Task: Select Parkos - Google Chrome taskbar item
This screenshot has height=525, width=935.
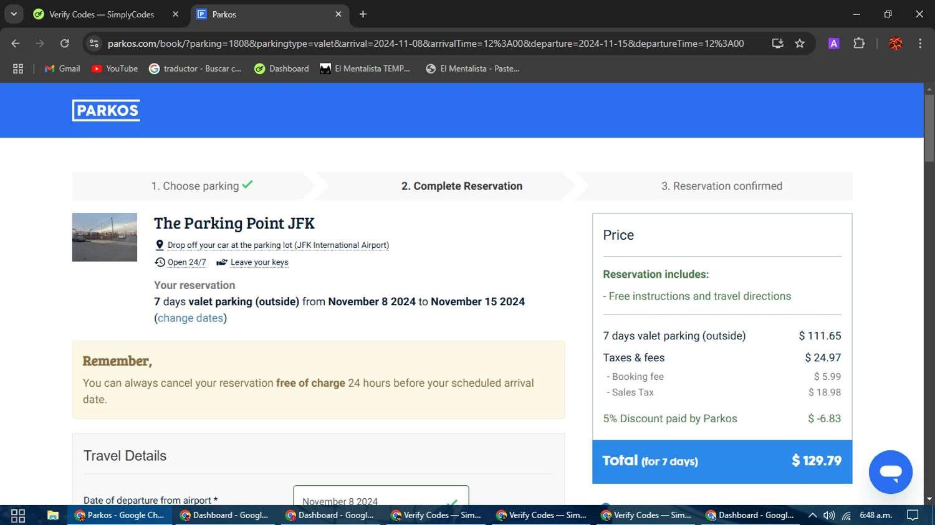Action: [120, 515]
